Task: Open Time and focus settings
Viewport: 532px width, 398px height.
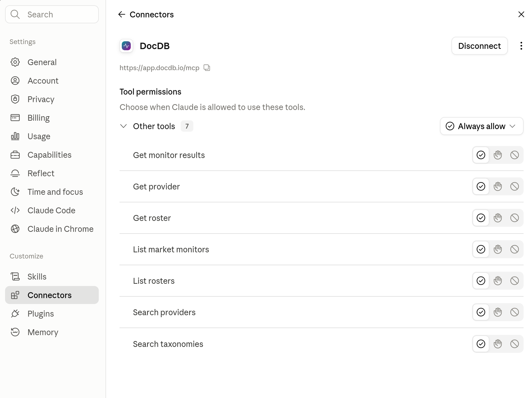Action: (52, 192)
